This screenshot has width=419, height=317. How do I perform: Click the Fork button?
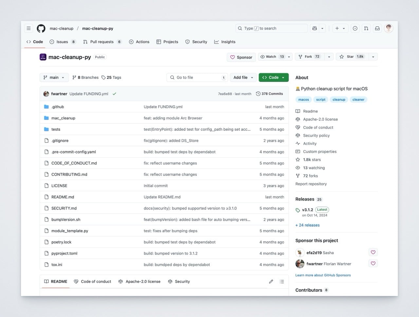[x=310, y=57]
